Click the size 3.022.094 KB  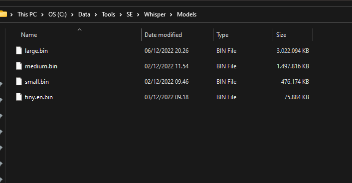[293, 51]
